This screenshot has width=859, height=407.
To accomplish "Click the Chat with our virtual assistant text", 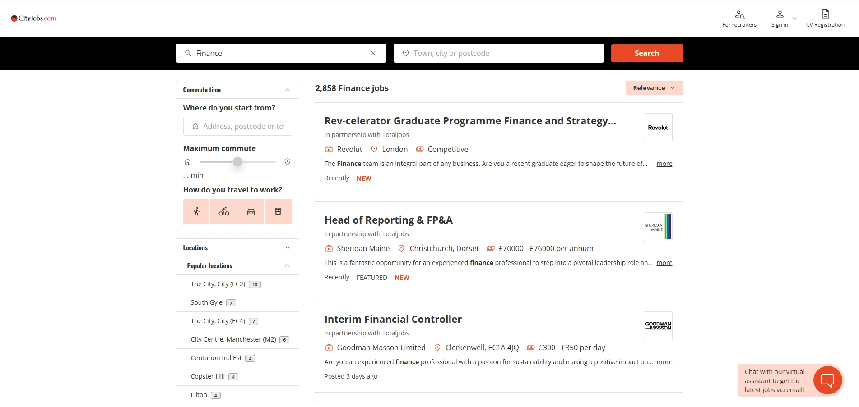I will (775, 381).
